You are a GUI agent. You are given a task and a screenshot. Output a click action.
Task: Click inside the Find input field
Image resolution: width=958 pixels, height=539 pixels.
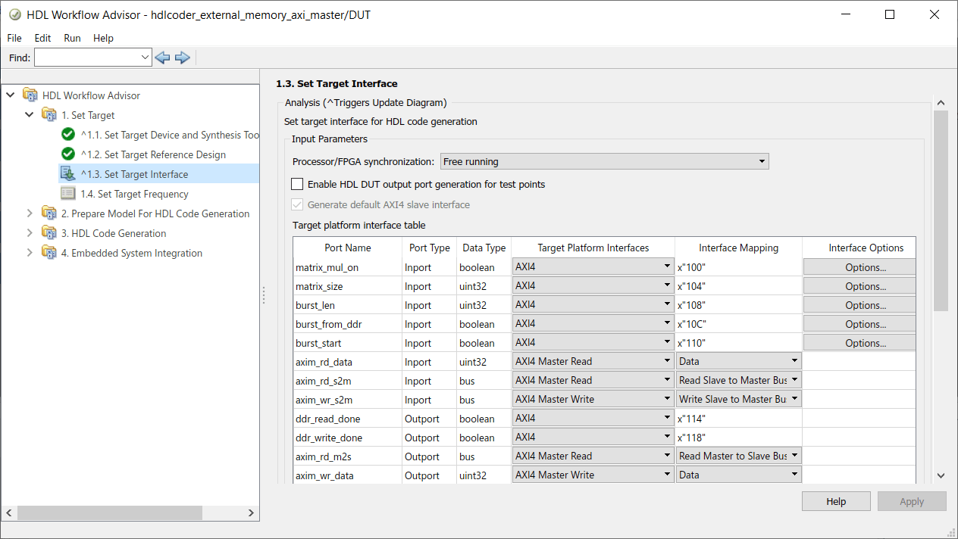pos(87,57)
